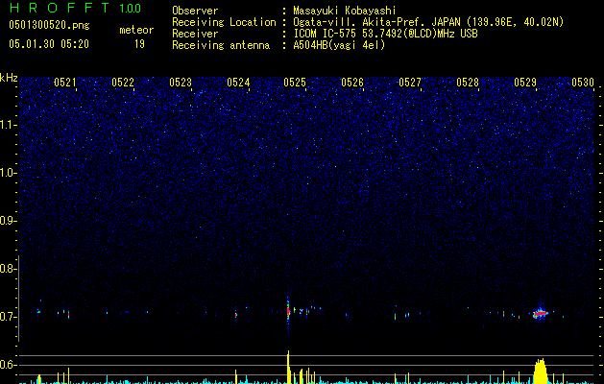Click the 0524 time marker

click(x=238, y=83)
